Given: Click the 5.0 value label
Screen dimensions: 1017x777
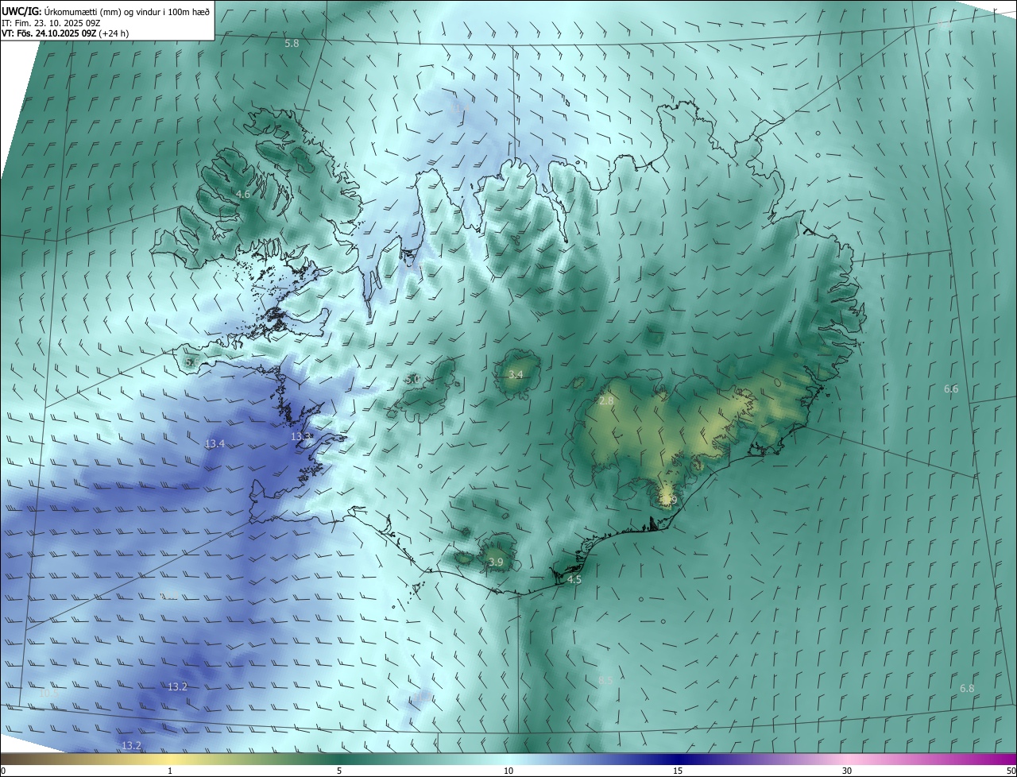Looking at the screenshot, I should click(x=412, y=380).
